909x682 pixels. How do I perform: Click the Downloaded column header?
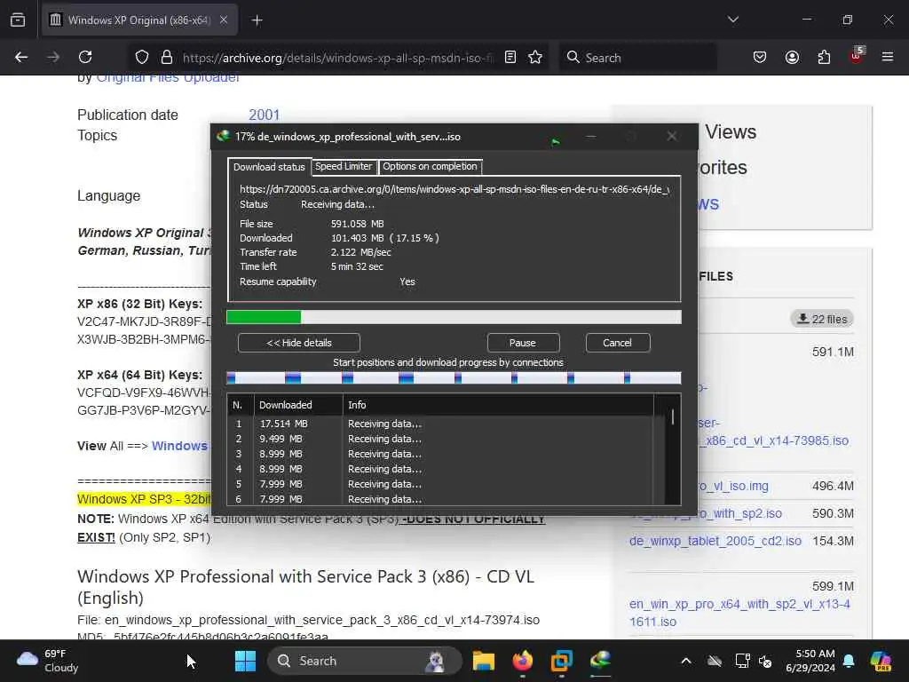pos(298,405)
